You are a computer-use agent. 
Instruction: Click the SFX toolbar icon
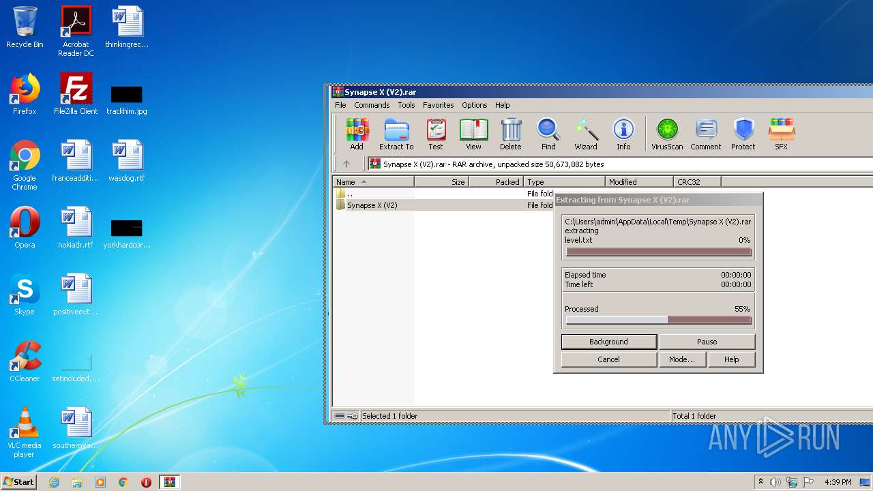782,134
